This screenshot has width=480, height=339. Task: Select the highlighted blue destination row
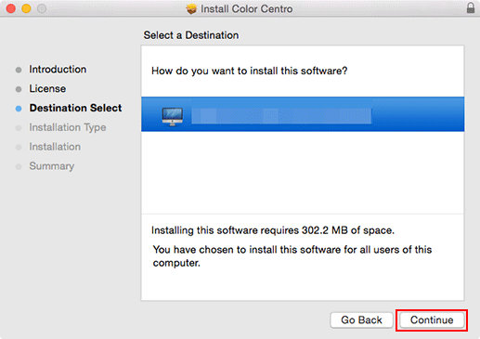point(303,114)
